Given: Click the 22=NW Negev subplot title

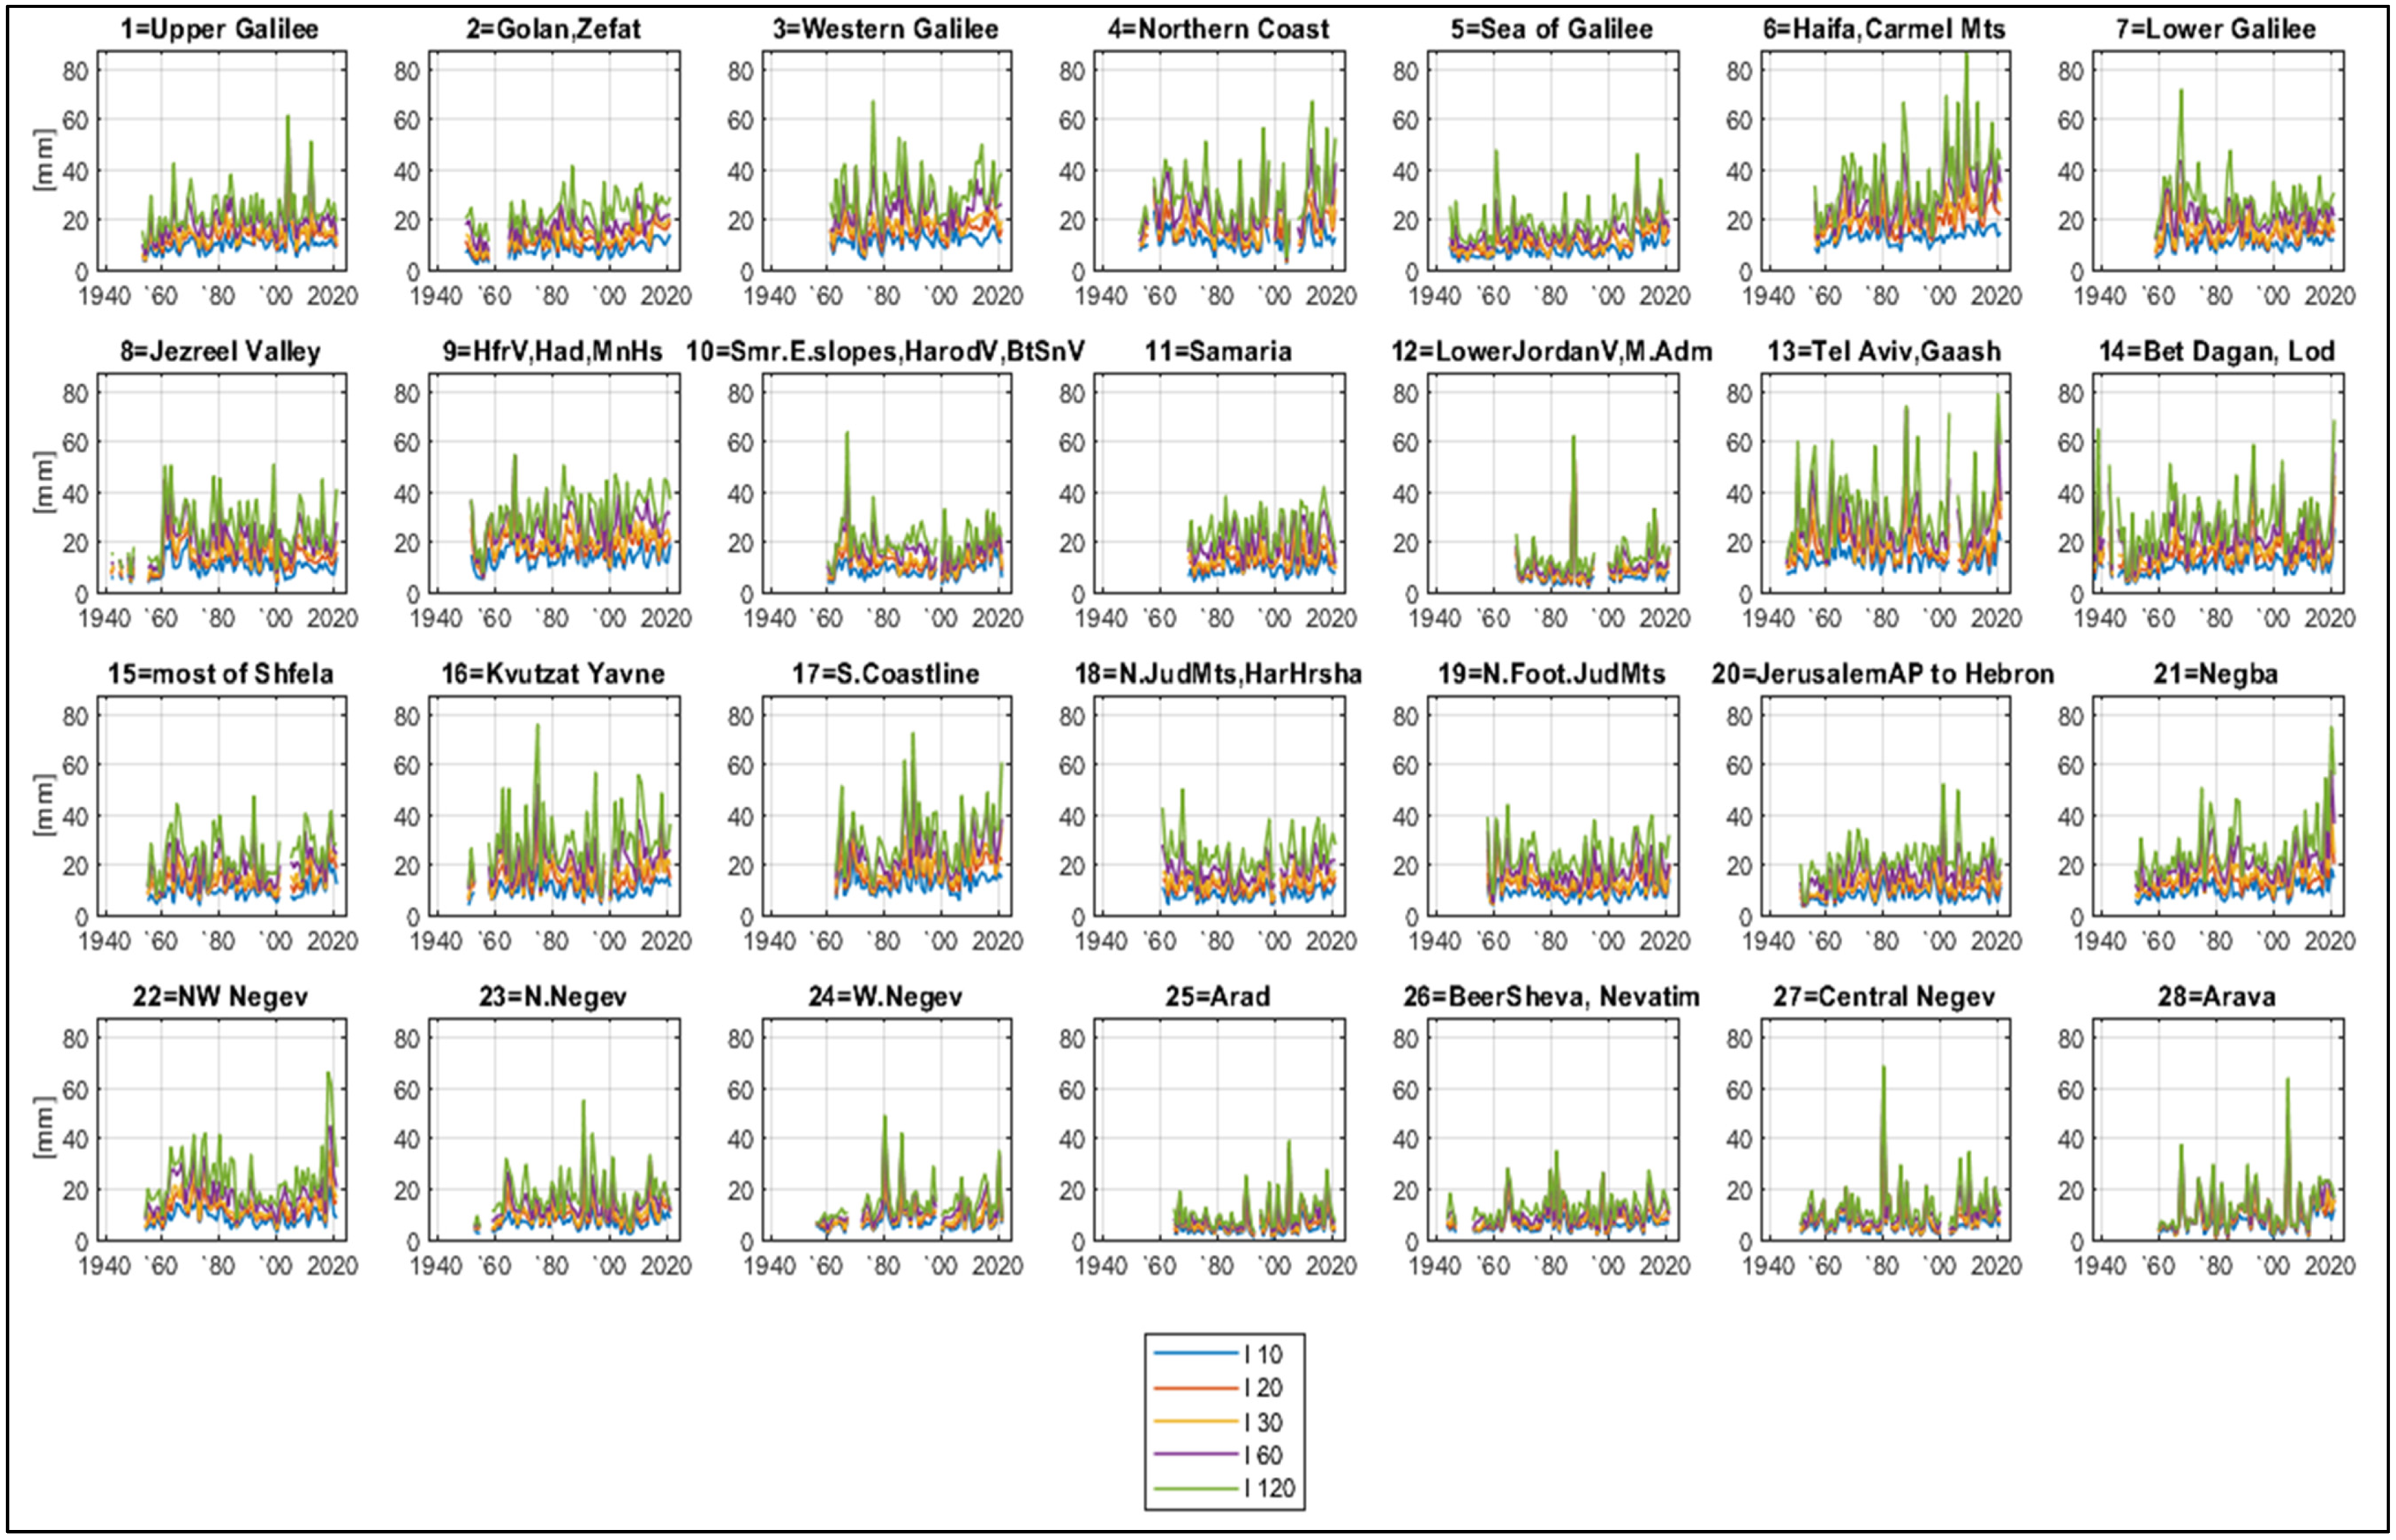Looking at the screenshot, I should point(220,997).
